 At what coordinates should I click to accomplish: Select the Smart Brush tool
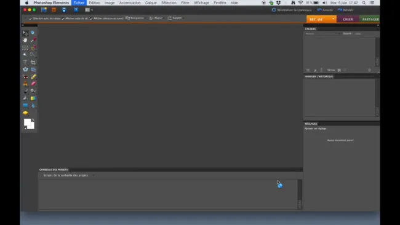pos(33,91)
